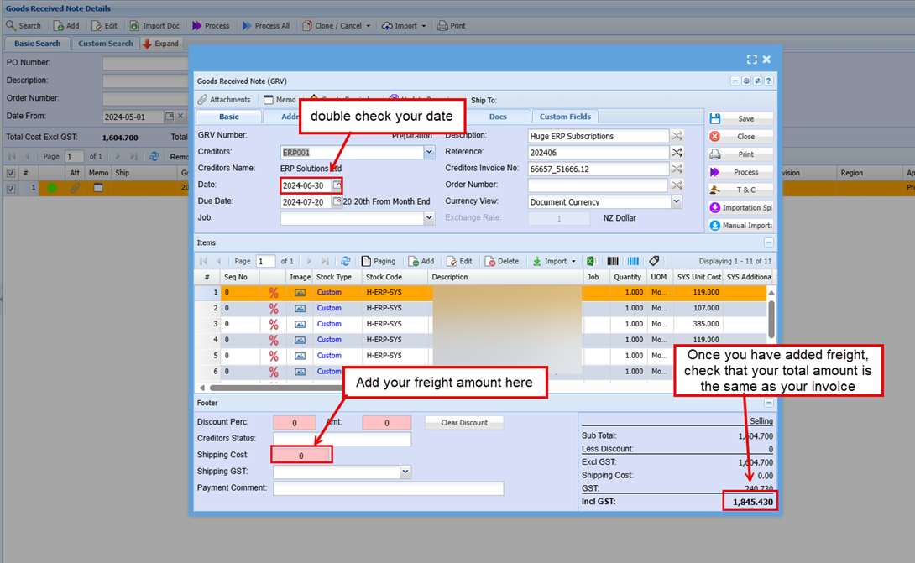Open the calendar picker for Date field

[x=337, y=185]
